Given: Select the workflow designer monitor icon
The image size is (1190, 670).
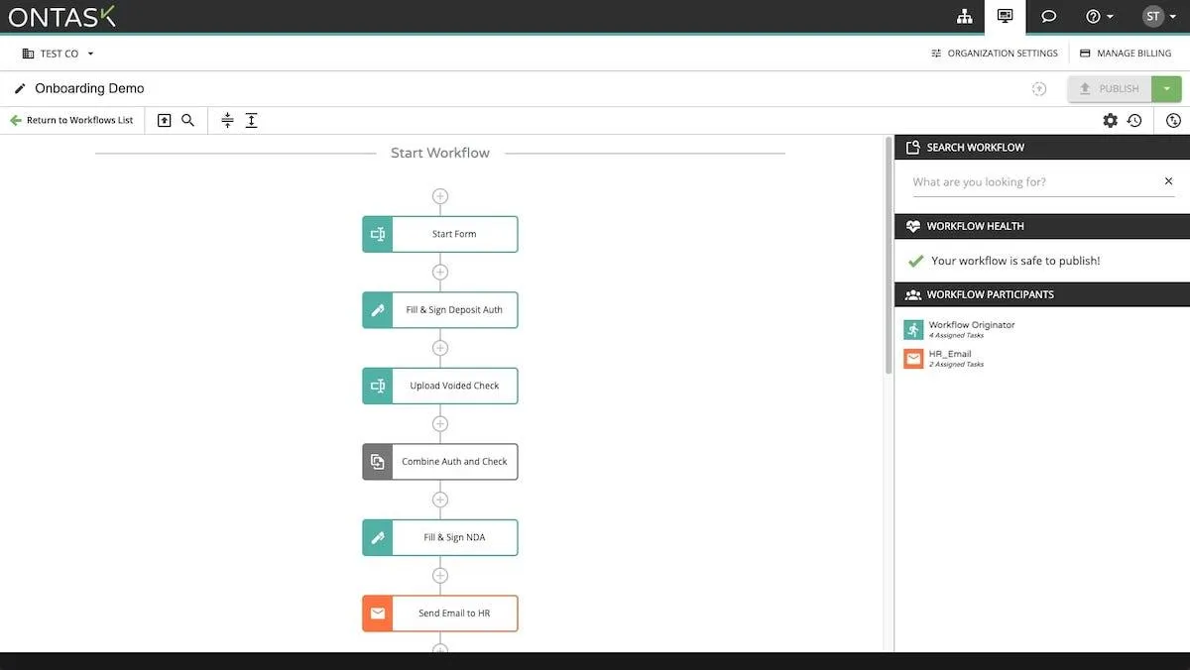Looking at the screenshot, I should [x=1005, y=16].
